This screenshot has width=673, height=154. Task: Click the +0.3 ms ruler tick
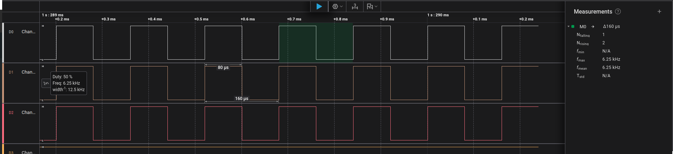tap(108, 19)
